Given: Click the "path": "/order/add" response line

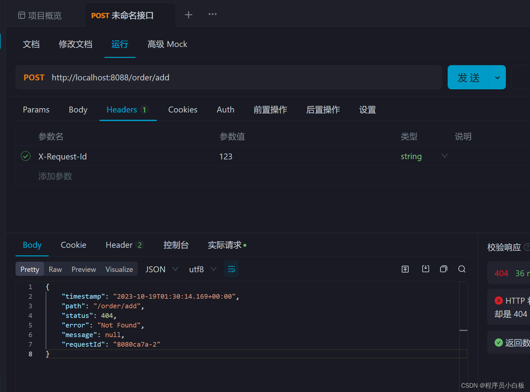Looking at the screenshot, I should point(103,306).
